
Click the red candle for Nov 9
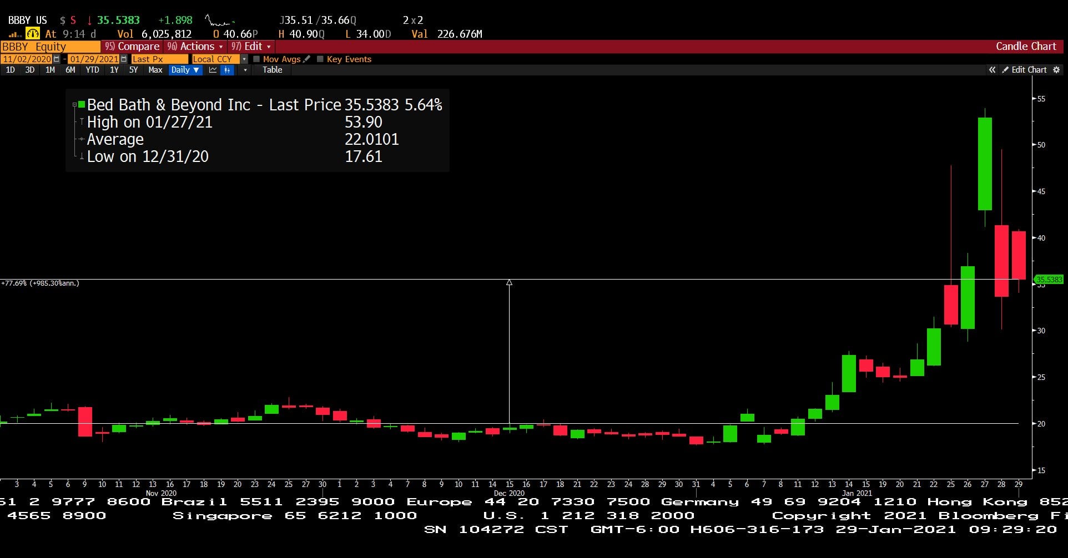[85, 422]
